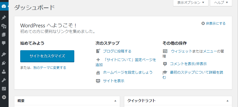
Task: Open the Dashboard gauge icon in sidebar
Action: (4, 6)
